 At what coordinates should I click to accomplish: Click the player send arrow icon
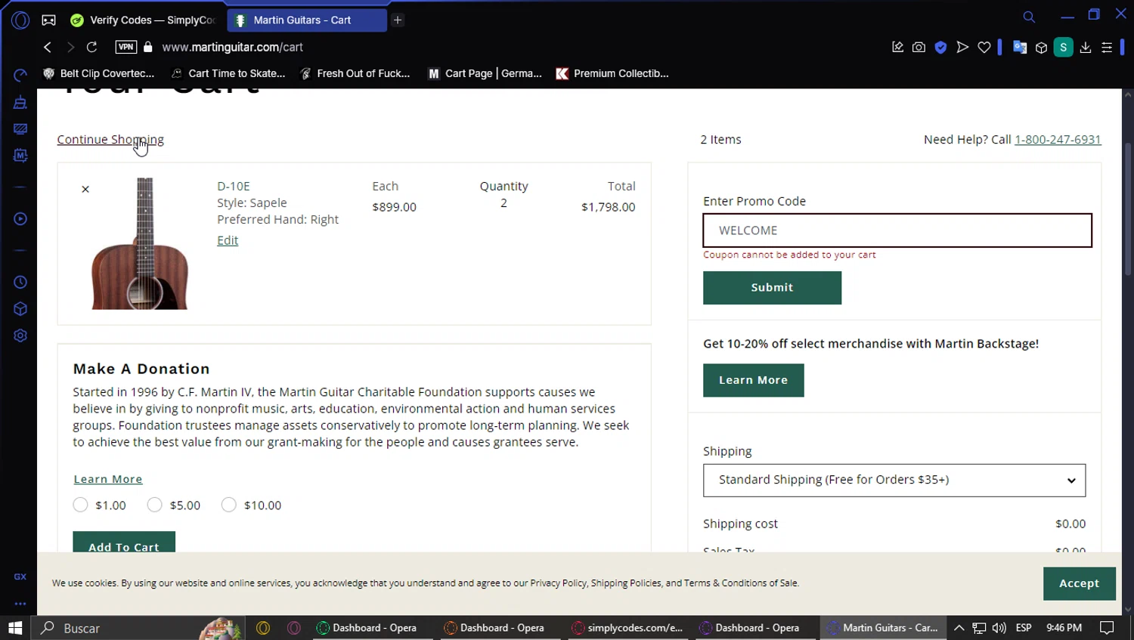point(962,47)
